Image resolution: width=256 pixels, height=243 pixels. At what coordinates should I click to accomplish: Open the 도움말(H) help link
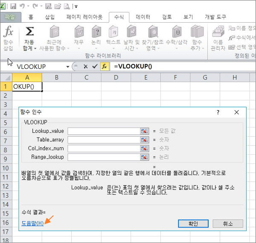(x=32, y=223)
